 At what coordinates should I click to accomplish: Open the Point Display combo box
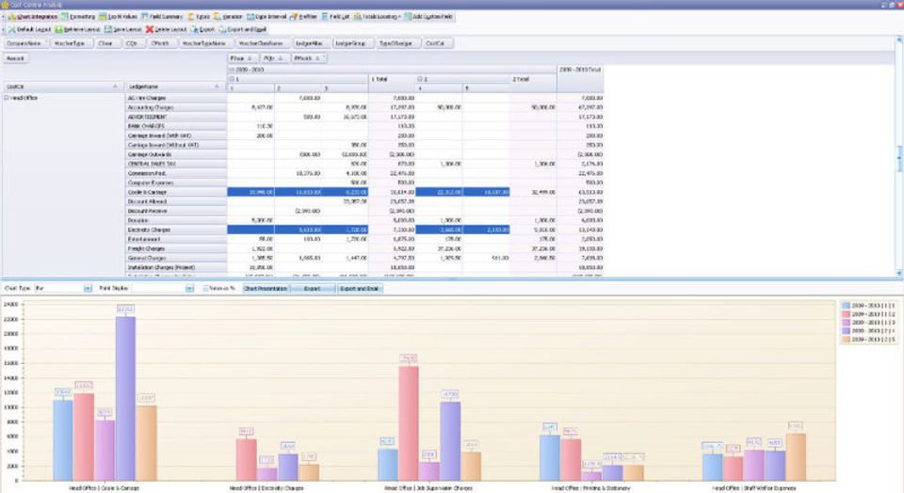click(x=162, y=288)
